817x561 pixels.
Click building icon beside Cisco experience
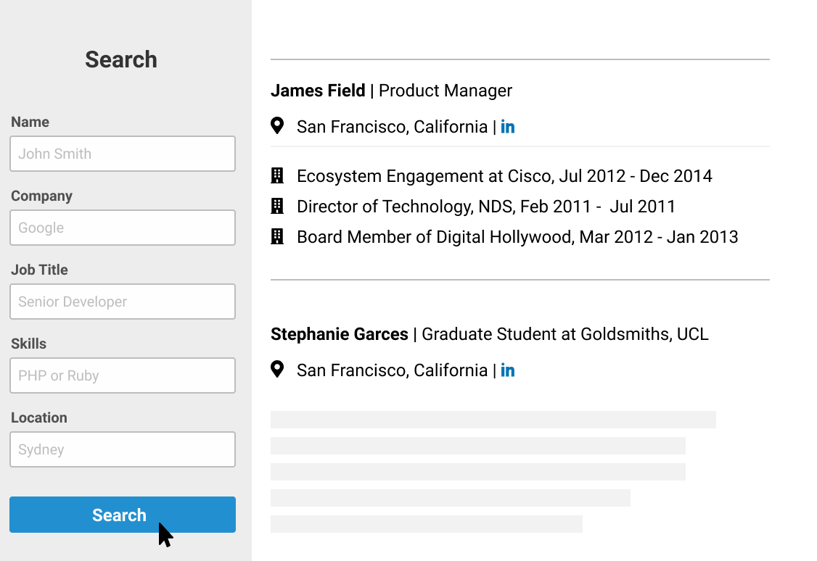[x=277, y=175]
